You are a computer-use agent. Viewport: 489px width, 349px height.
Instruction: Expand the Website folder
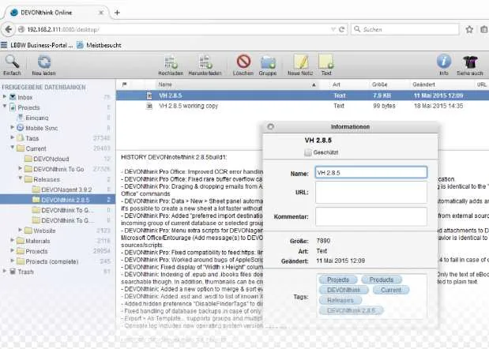pos(21,230)
